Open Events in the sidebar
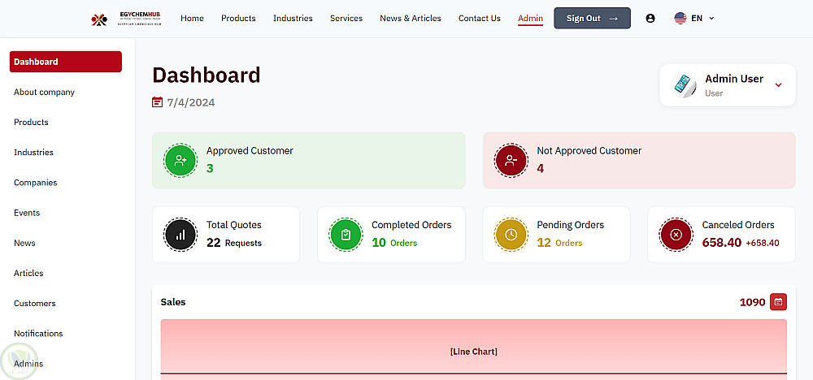This screenshot has width=813, height=380. point(27,213)
